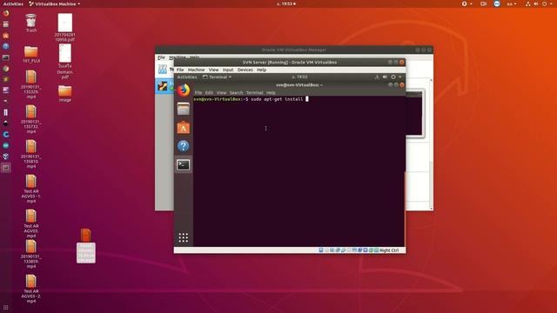Select Terminal icon in guest VM dock
Image resolution: width=557 pixels, height=313 pixels.
pyautogui.click(x=184, y=164)
